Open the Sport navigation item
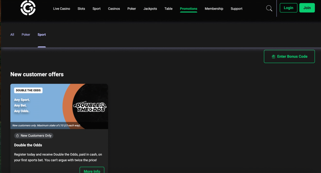This screenshot has height=173, width=321. pos(97,9)
